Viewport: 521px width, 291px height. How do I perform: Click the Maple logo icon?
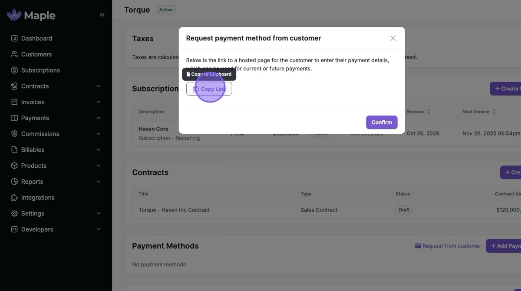tap(14, 15)
